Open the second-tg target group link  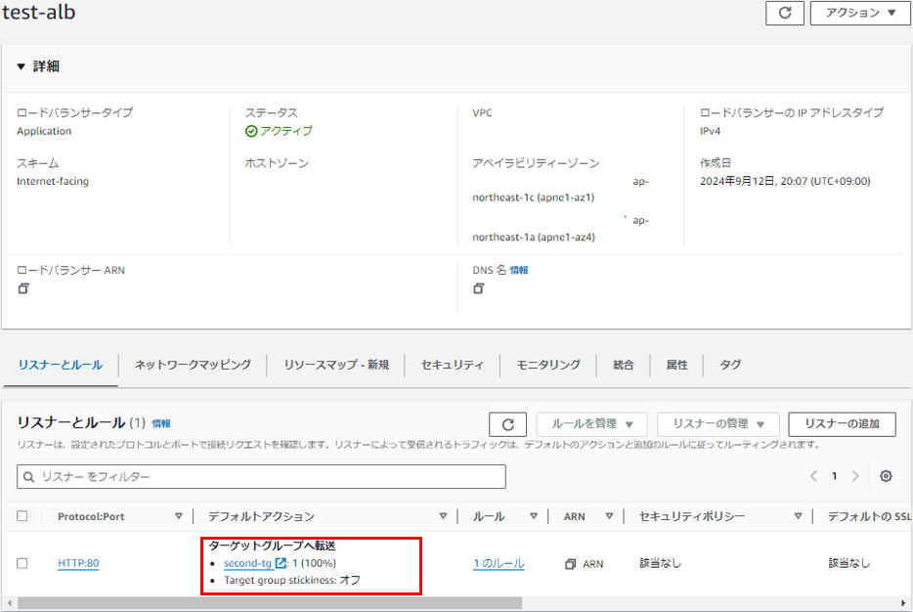pyautogui.click(x=247, y=563)
